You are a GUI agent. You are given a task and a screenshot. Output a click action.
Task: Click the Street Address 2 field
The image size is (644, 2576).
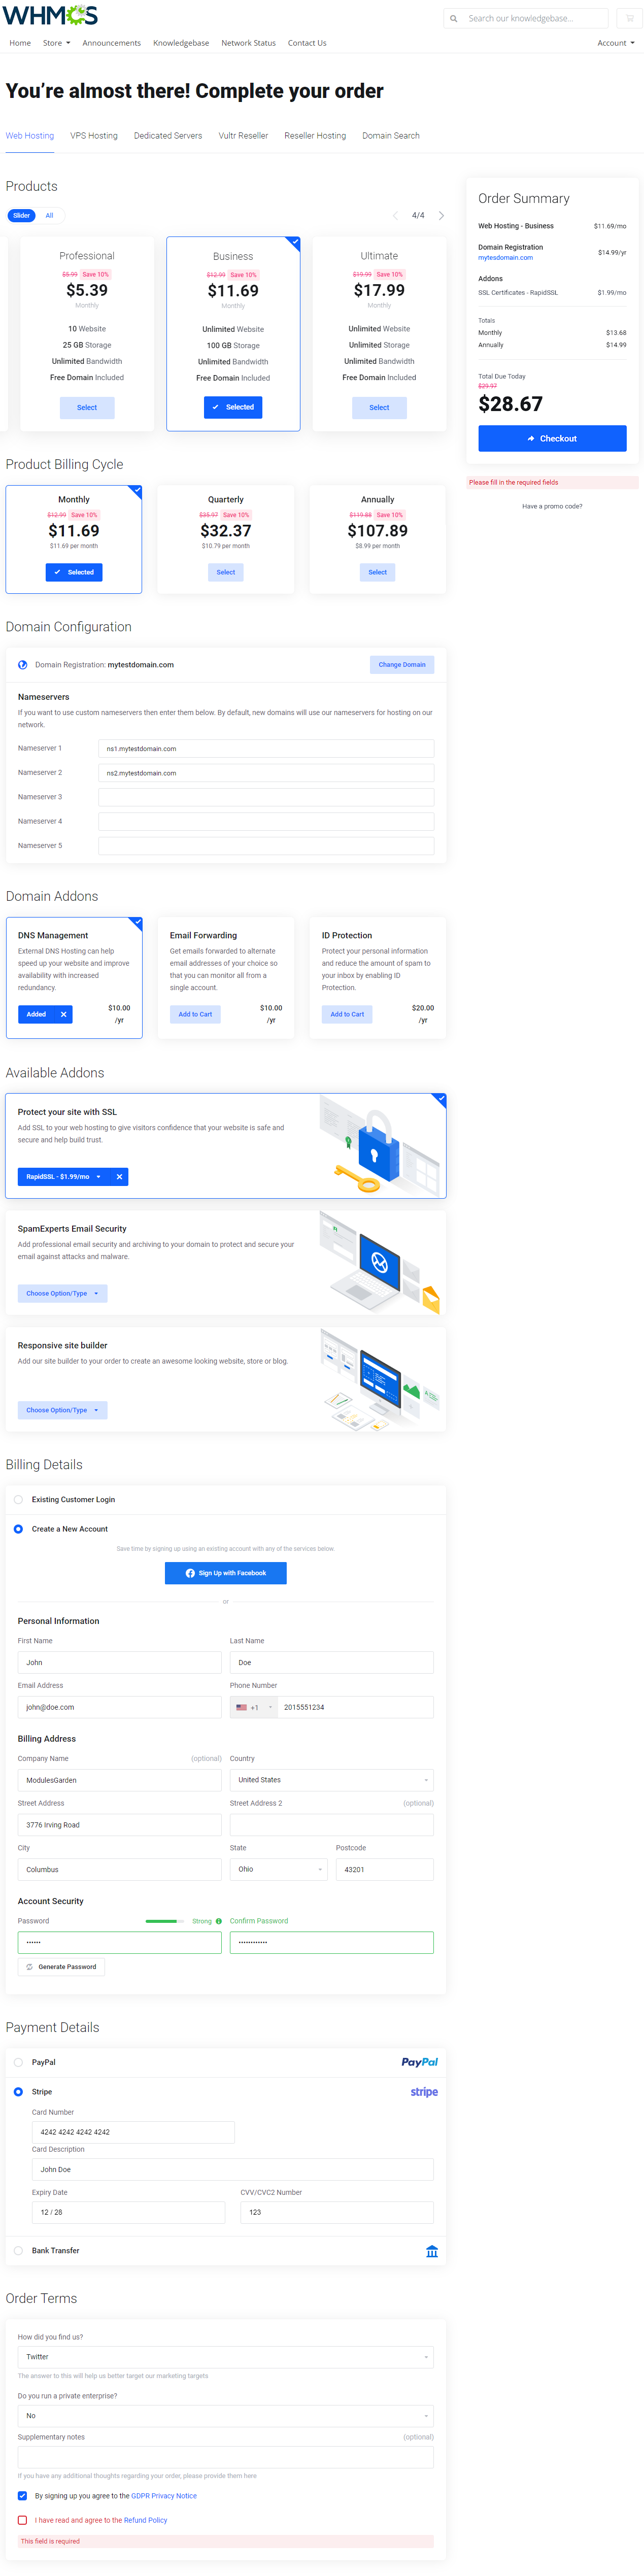pyautogui.click(x=332, y=1825)
